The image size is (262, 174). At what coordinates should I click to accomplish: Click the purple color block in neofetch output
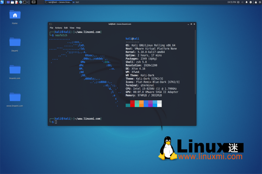coord(150,104)
